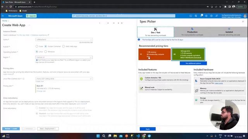This screenshot has height=139, width=248.
Task: Click Review + create button
Action: pyautogui.click(x=11, y=129)
